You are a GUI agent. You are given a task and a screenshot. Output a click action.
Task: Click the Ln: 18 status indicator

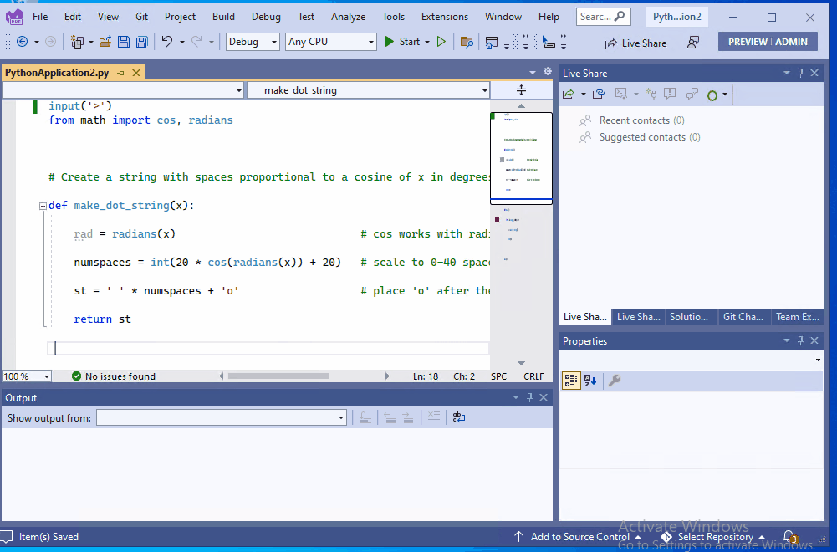click(x=426, y=376)
